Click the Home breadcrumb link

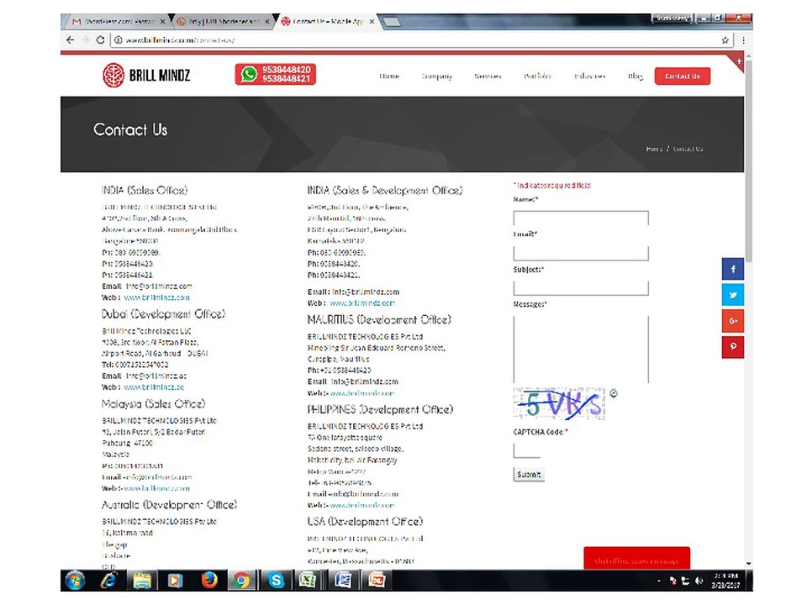pos(654,149)
